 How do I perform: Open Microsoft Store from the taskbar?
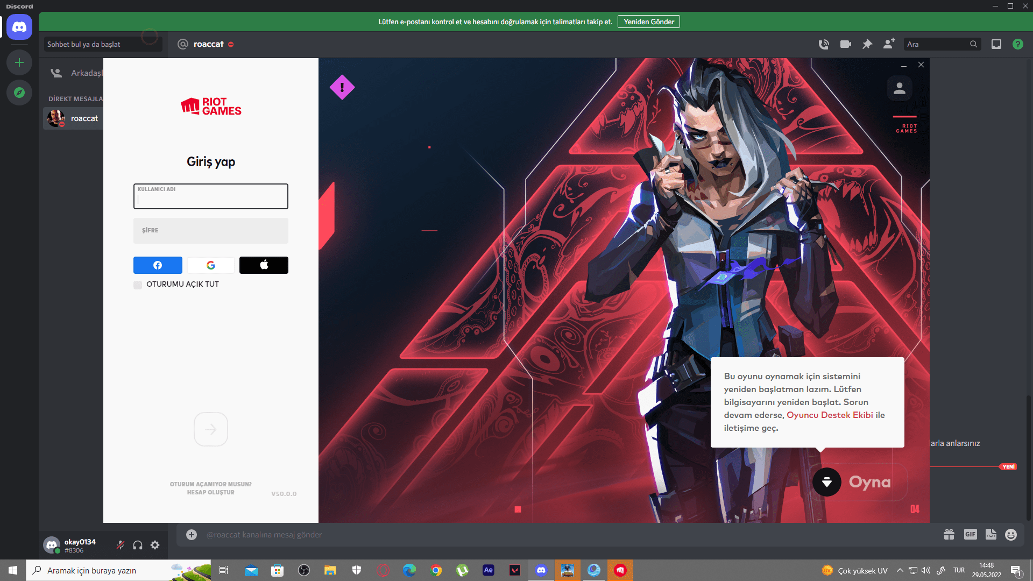[278, 570]
